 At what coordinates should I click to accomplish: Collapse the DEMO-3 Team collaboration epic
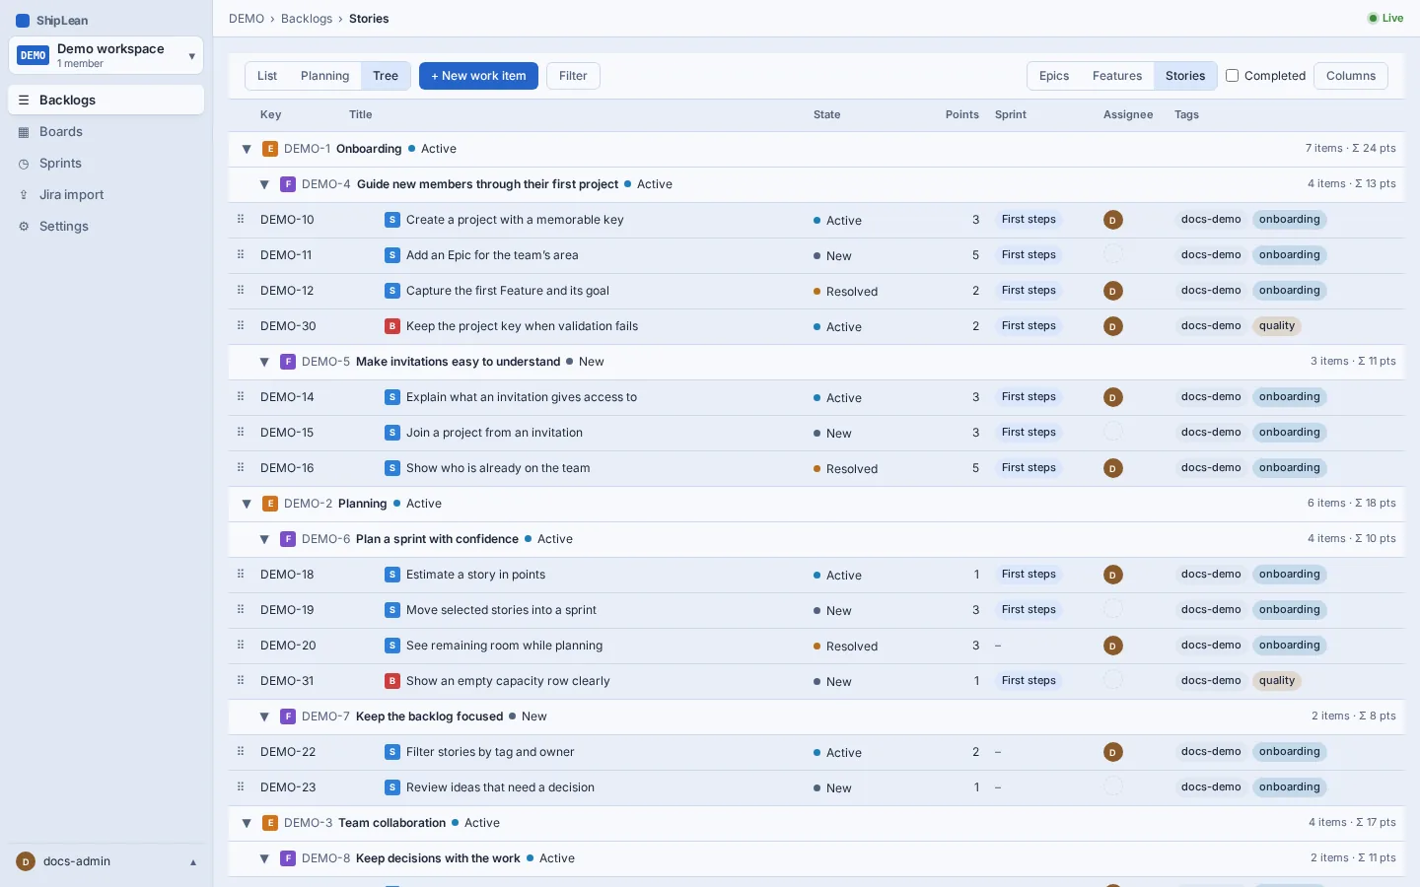[x=247, y=823]
